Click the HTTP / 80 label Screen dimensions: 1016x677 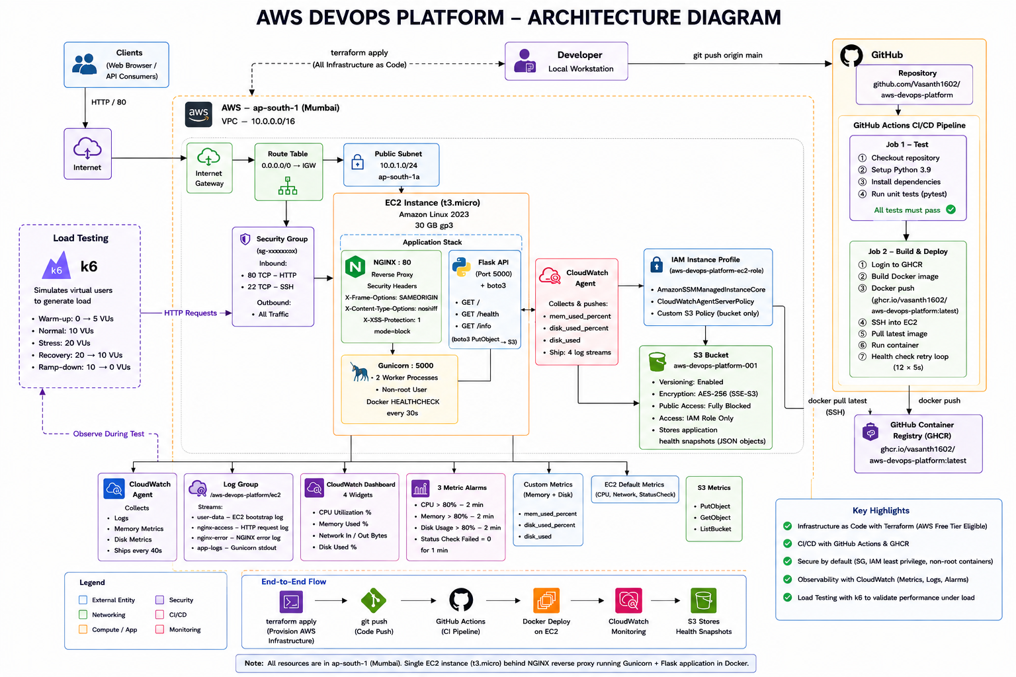108,102
